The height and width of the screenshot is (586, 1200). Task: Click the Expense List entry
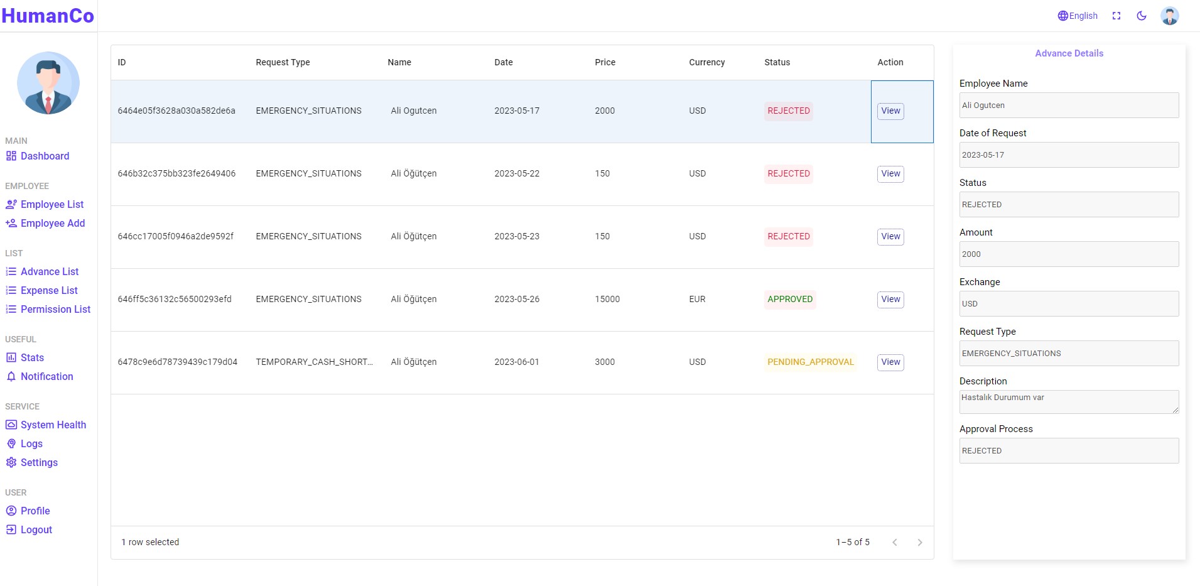49,290
